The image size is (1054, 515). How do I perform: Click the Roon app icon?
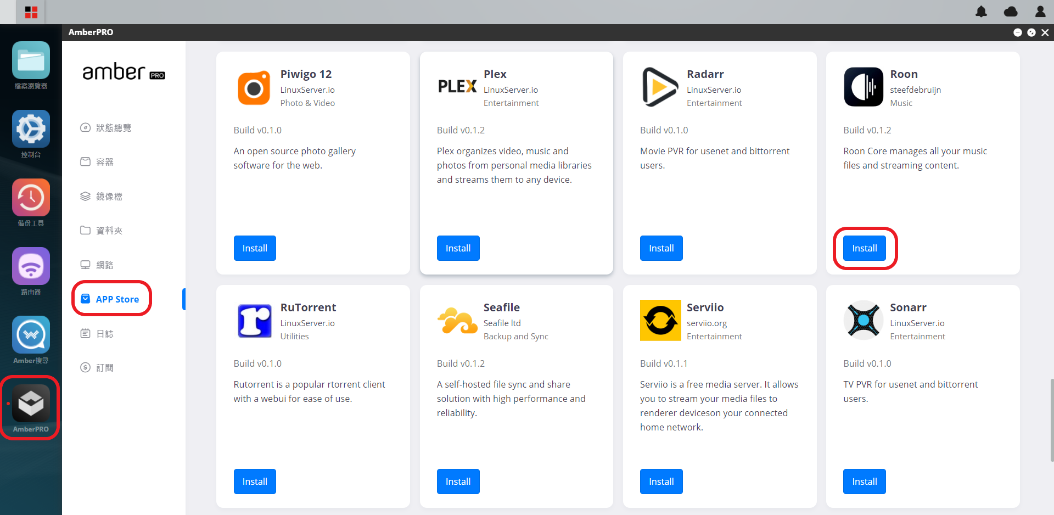point(864,87)
